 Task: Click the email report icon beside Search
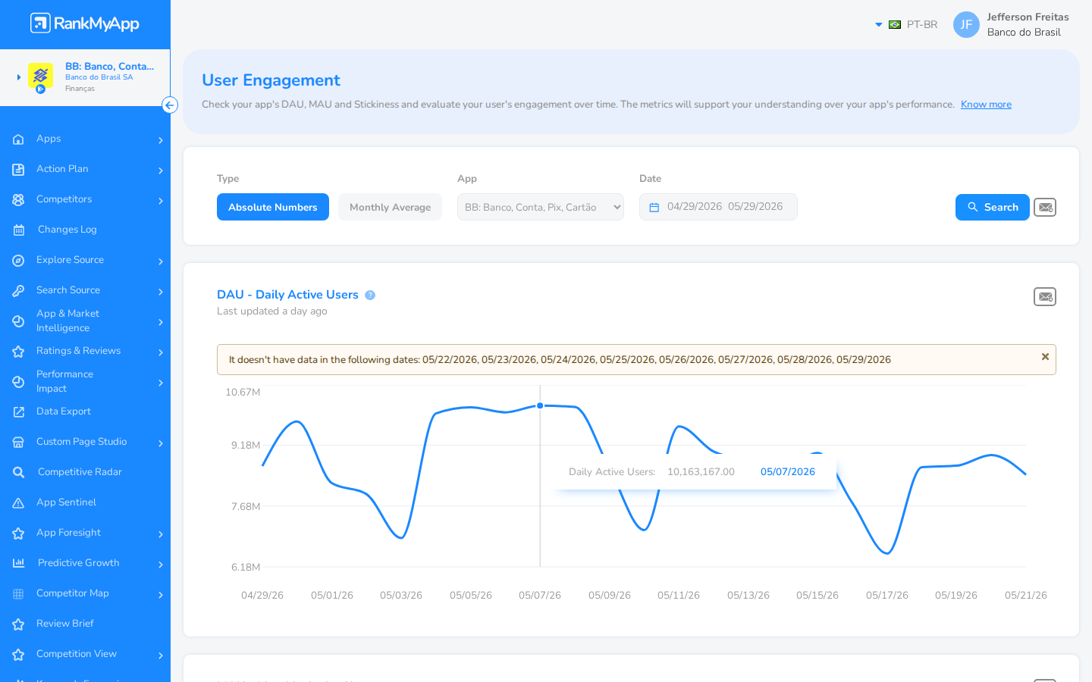pos(1045,207)
